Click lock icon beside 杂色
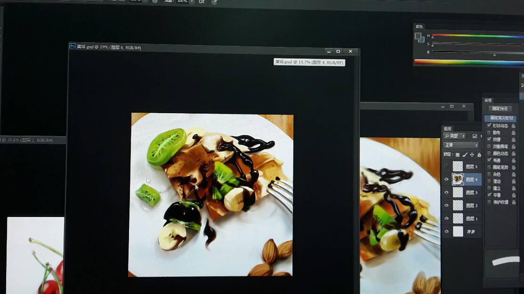Screen dimensions: 524x294 [x=513, y=174]
